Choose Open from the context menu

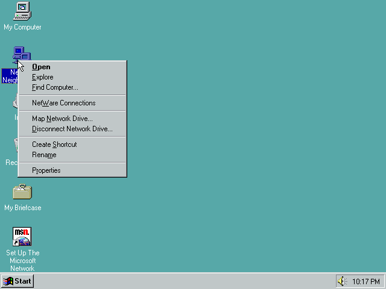tap(72, 67)
